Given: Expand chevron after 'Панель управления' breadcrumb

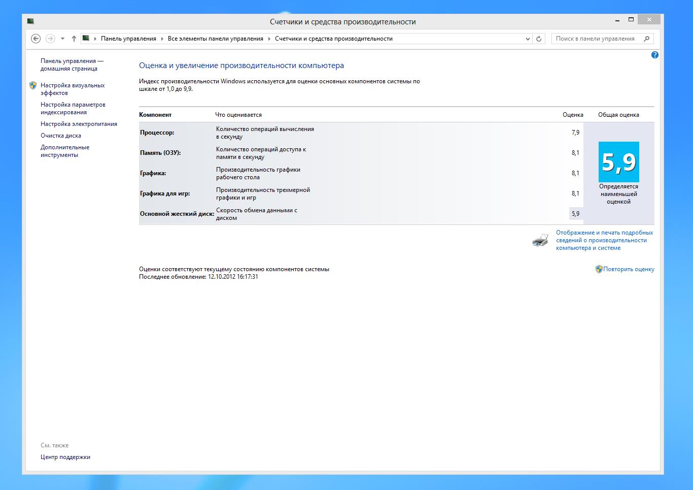Looking at the screenshot, I should coord(162,39).
